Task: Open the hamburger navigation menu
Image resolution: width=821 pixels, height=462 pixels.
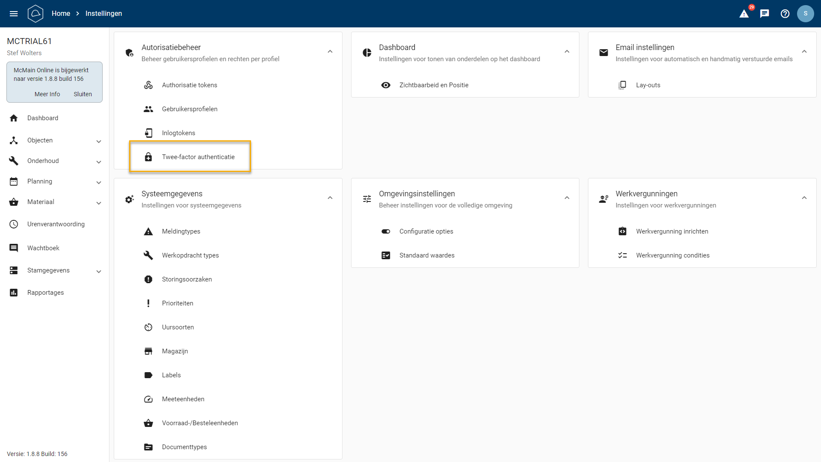Action: pyautogui.click(x=14, y=14)
